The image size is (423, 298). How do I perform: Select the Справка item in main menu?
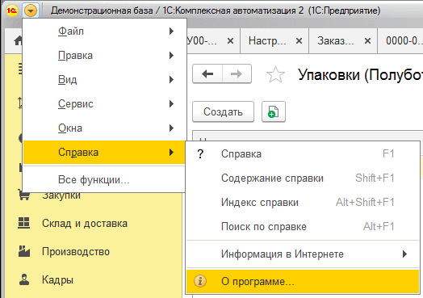[104, 153]
